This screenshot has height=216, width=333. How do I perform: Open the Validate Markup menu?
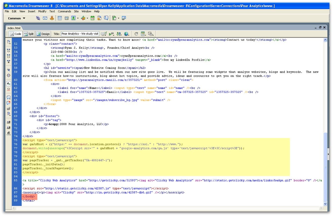[x=112, y=34]
